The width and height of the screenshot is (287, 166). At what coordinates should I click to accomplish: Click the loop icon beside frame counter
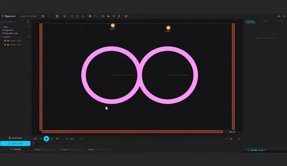click(81, 139)
